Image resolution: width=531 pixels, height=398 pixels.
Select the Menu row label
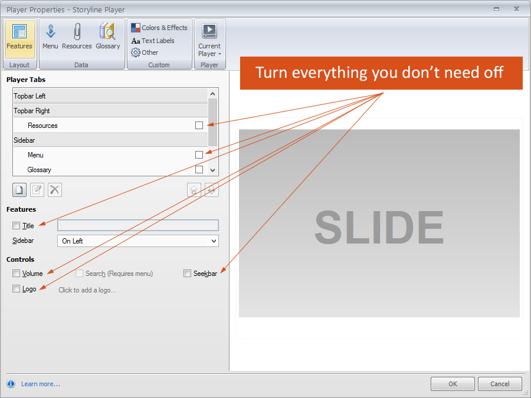35,155
